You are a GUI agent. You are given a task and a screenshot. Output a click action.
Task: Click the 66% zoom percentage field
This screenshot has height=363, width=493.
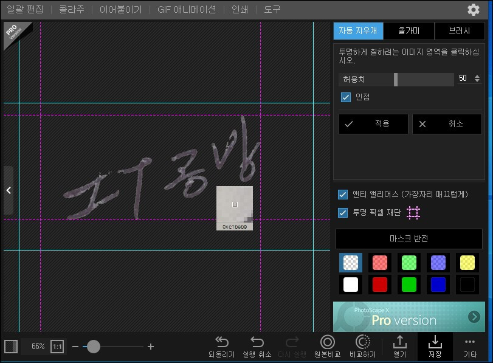coord(38,347)
